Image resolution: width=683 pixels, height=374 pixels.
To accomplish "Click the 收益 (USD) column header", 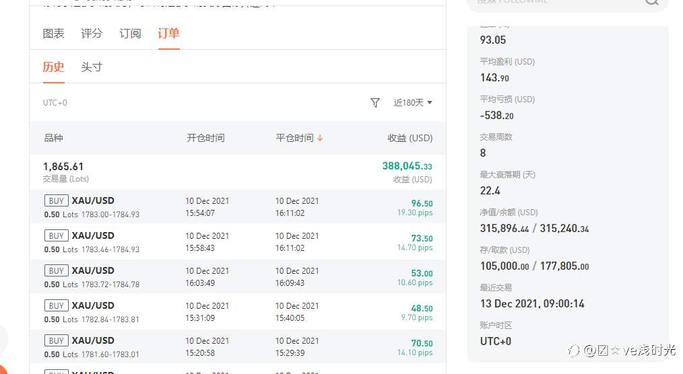I will (410, 138).
